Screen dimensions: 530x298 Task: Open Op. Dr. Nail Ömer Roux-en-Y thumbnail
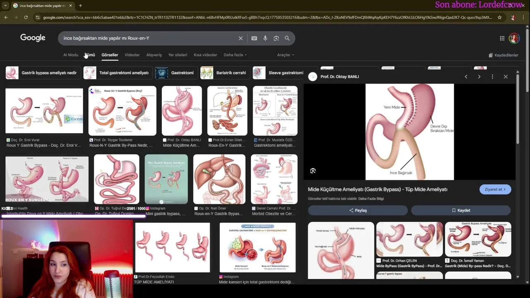click(x=219, y=179)
